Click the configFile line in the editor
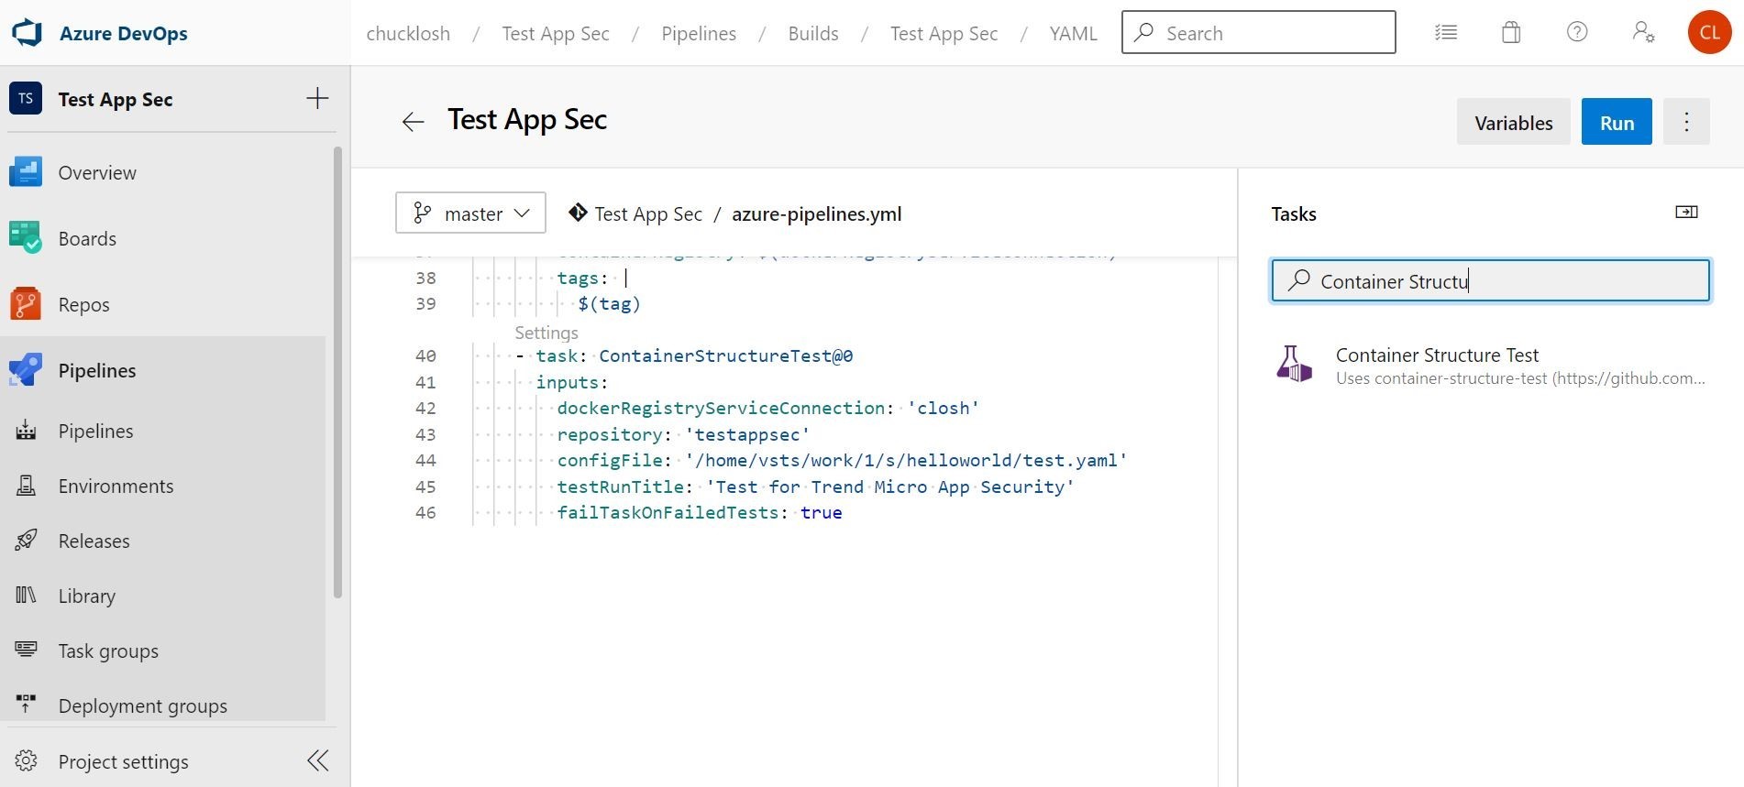The width and height of the screenshot is (1744, 787). 842,460
